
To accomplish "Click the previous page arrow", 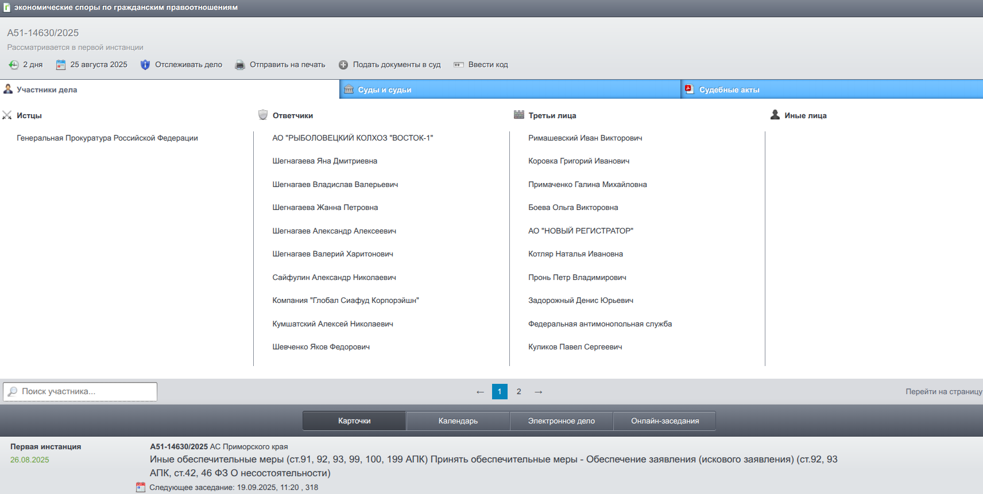I will [480, 392].
